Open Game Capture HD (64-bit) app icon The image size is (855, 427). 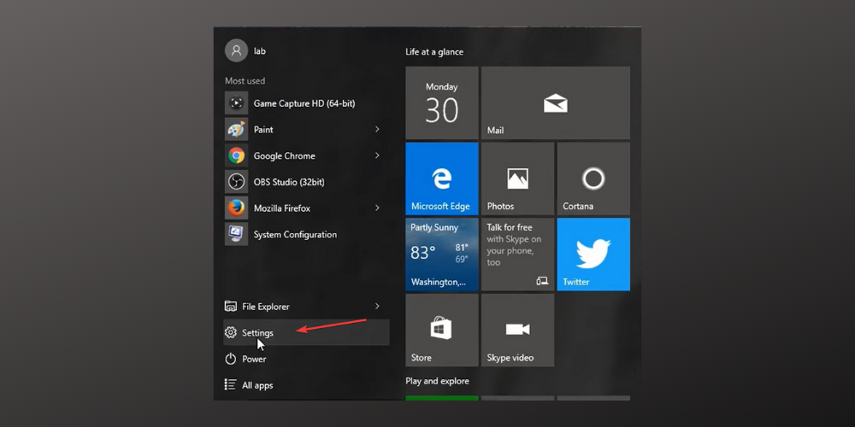tap(236, 103)
